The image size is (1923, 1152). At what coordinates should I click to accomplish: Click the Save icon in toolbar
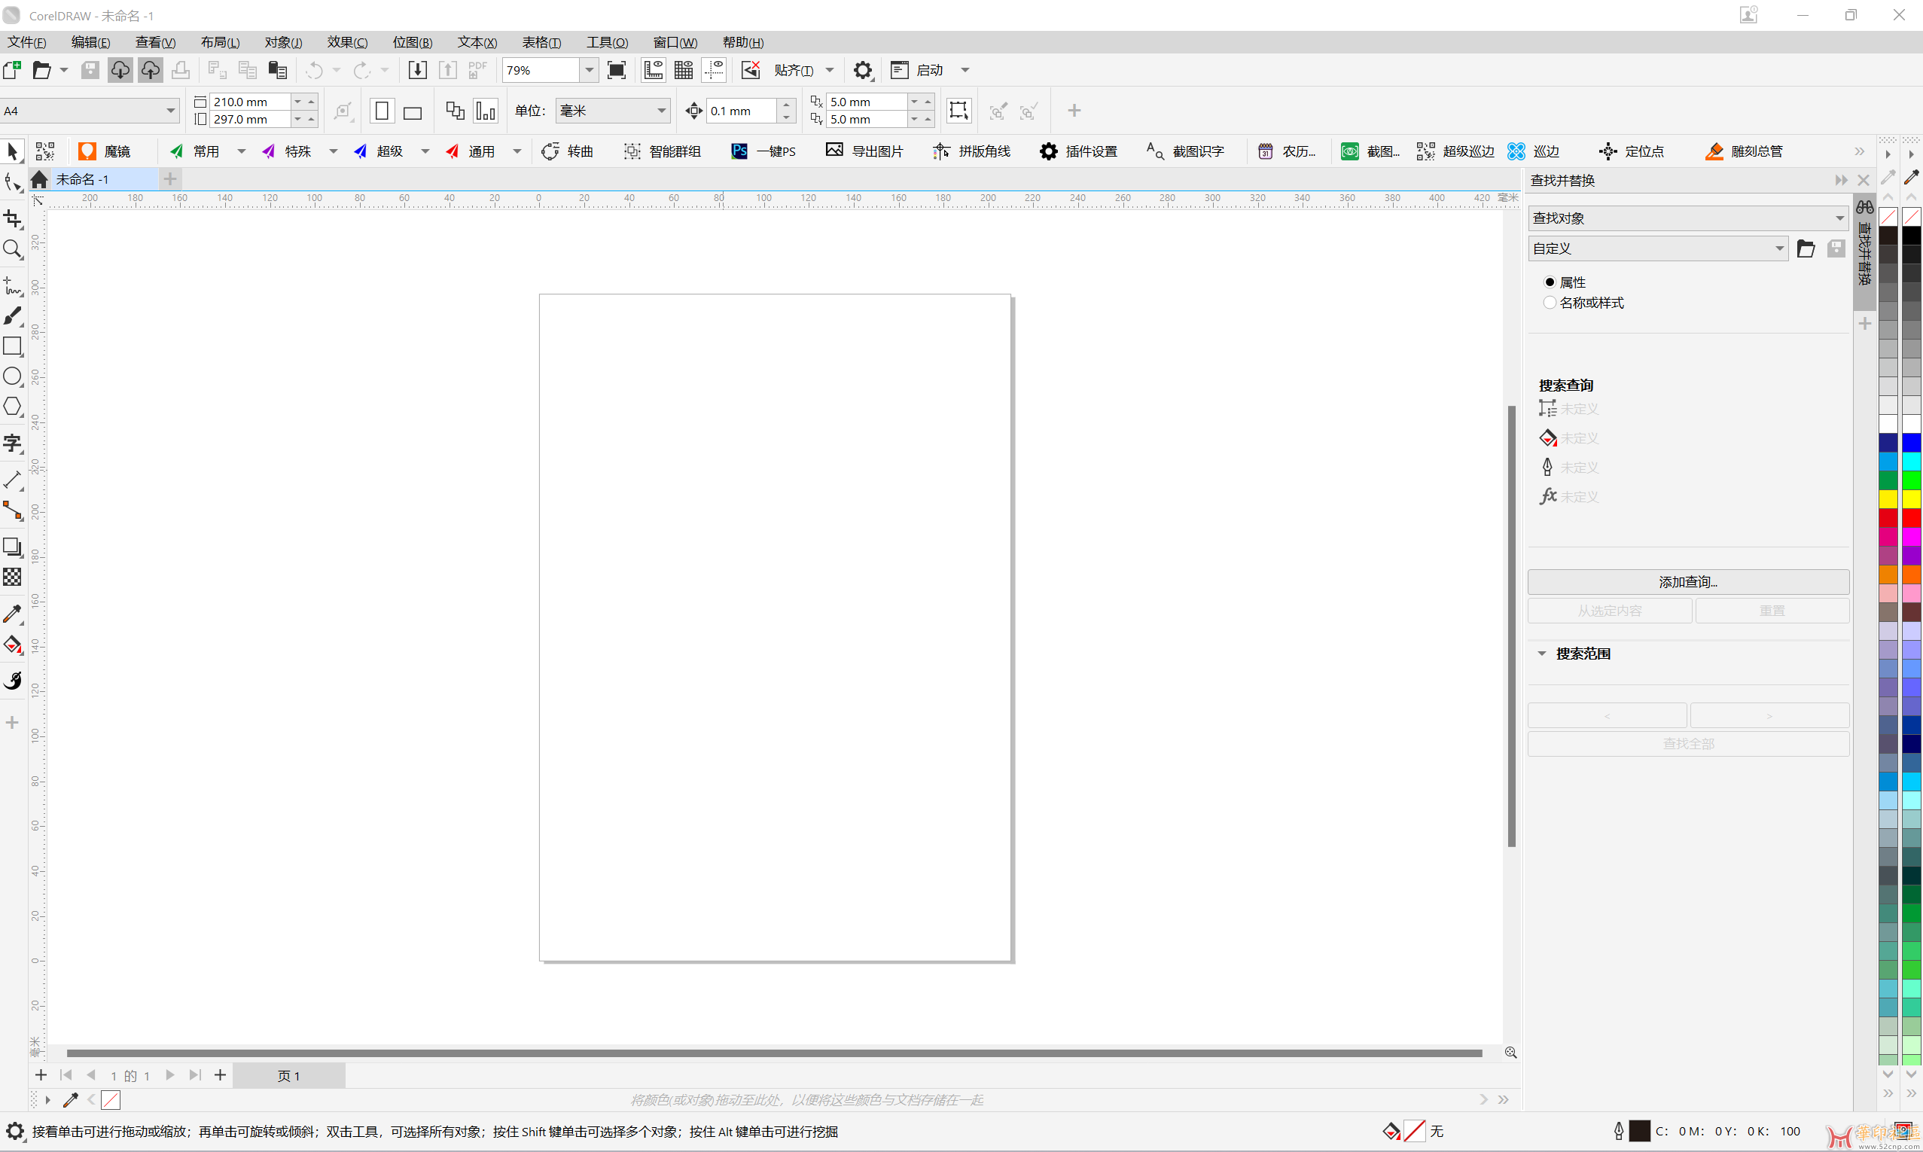(90, 70)
